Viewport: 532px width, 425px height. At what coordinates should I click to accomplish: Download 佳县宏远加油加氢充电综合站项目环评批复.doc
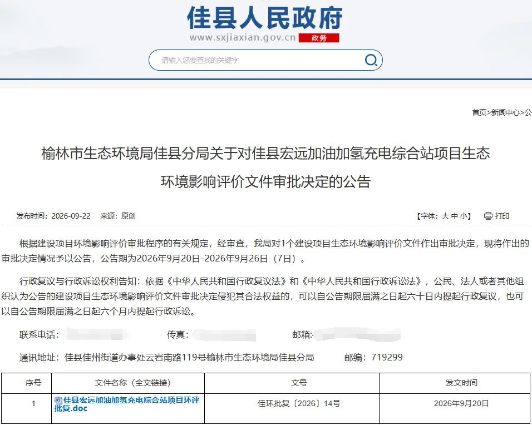(x=127, y=404)
